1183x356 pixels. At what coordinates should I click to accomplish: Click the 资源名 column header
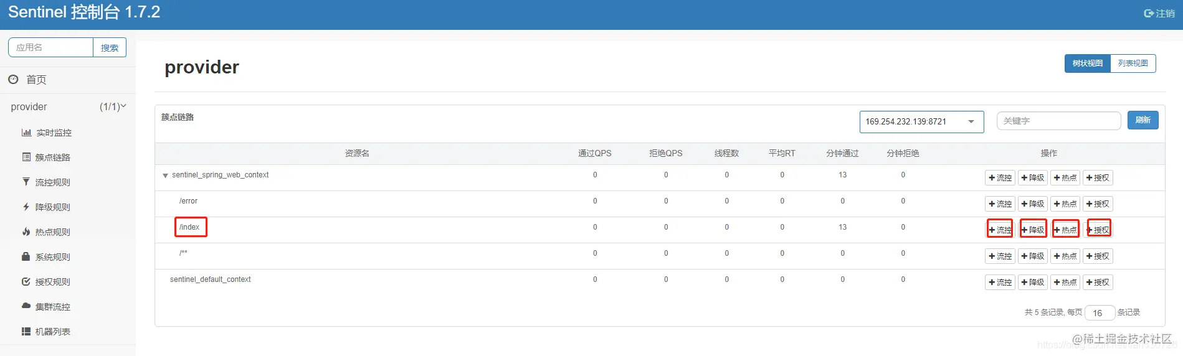357,153
